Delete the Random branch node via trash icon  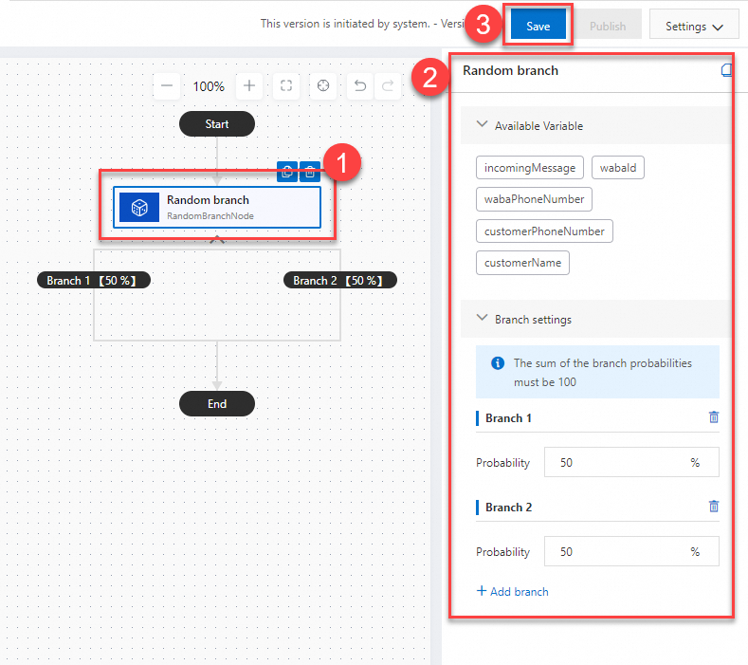click(x=310, y=172)
